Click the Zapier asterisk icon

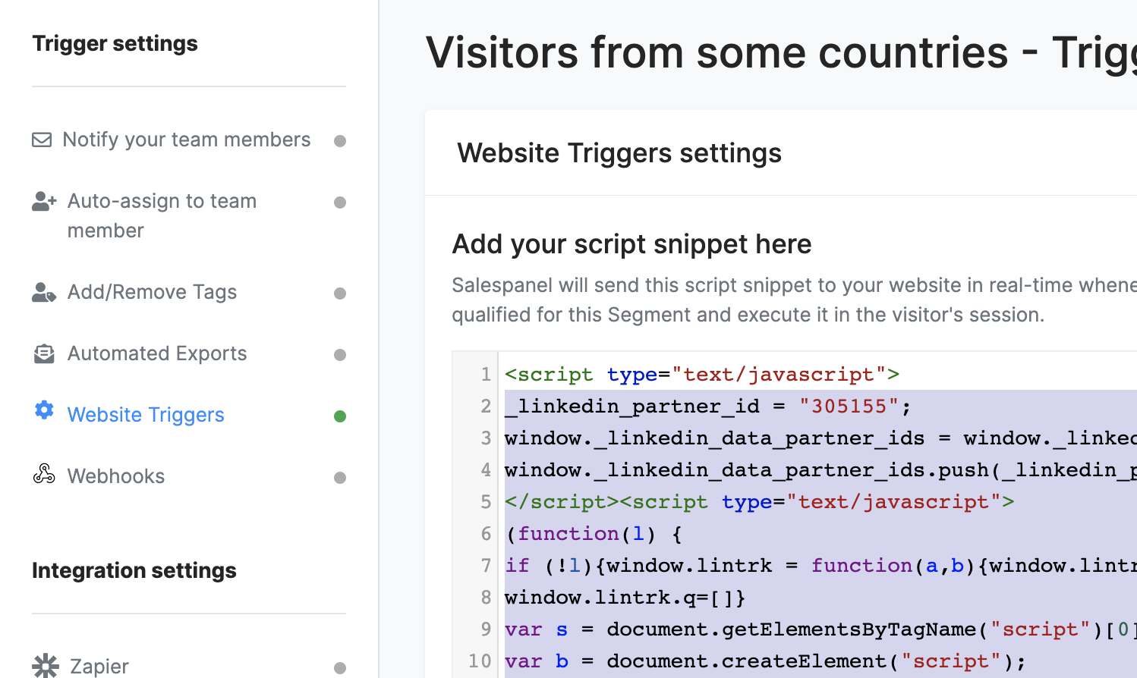[x=46, y=666]
